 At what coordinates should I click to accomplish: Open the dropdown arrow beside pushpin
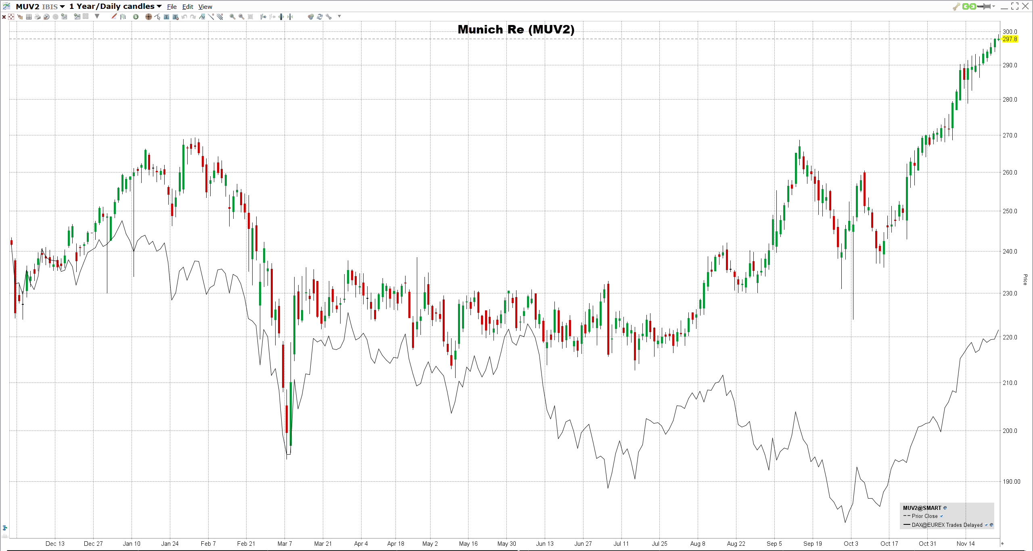tap(993, 6)
